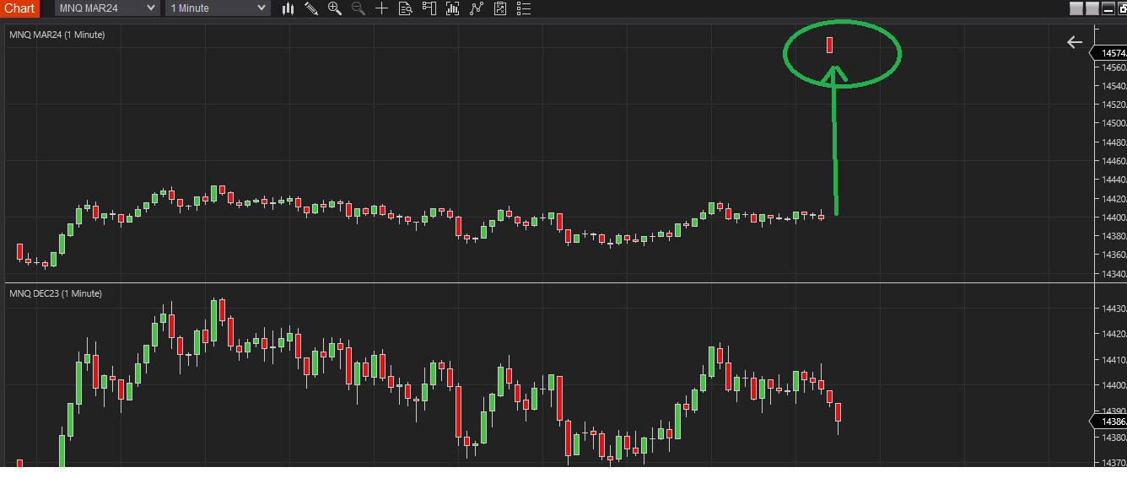The height and width of the screenshot is (478, 1127).
Task: Open the bar type candlestick menu
Action: click(288, 8)
